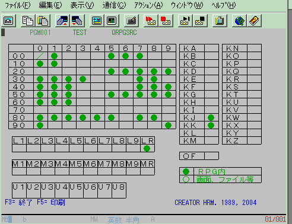The height and width of the screenshot is (224, 292).
Task: Start macro recording with the red arrow cassette icon
Action: 151,21
